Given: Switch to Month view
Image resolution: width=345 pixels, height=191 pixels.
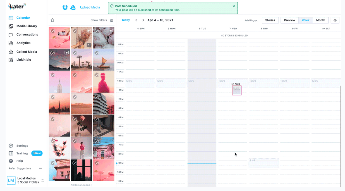Looking at the screenshot, I should pos(320,20).
